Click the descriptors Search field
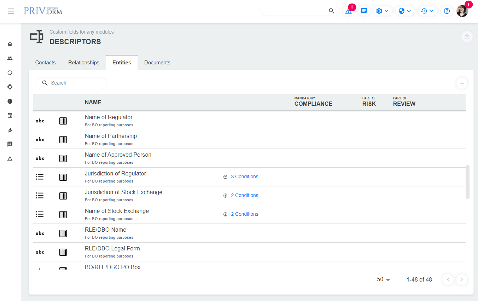 (76, 83)
